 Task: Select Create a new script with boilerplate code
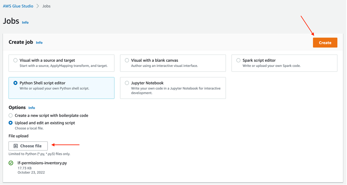tap(11, 116)
